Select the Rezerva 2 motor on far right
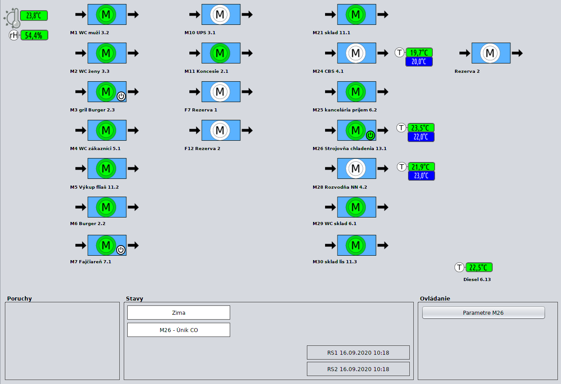This screenshot has width=561, height=384. pos(490,53)
